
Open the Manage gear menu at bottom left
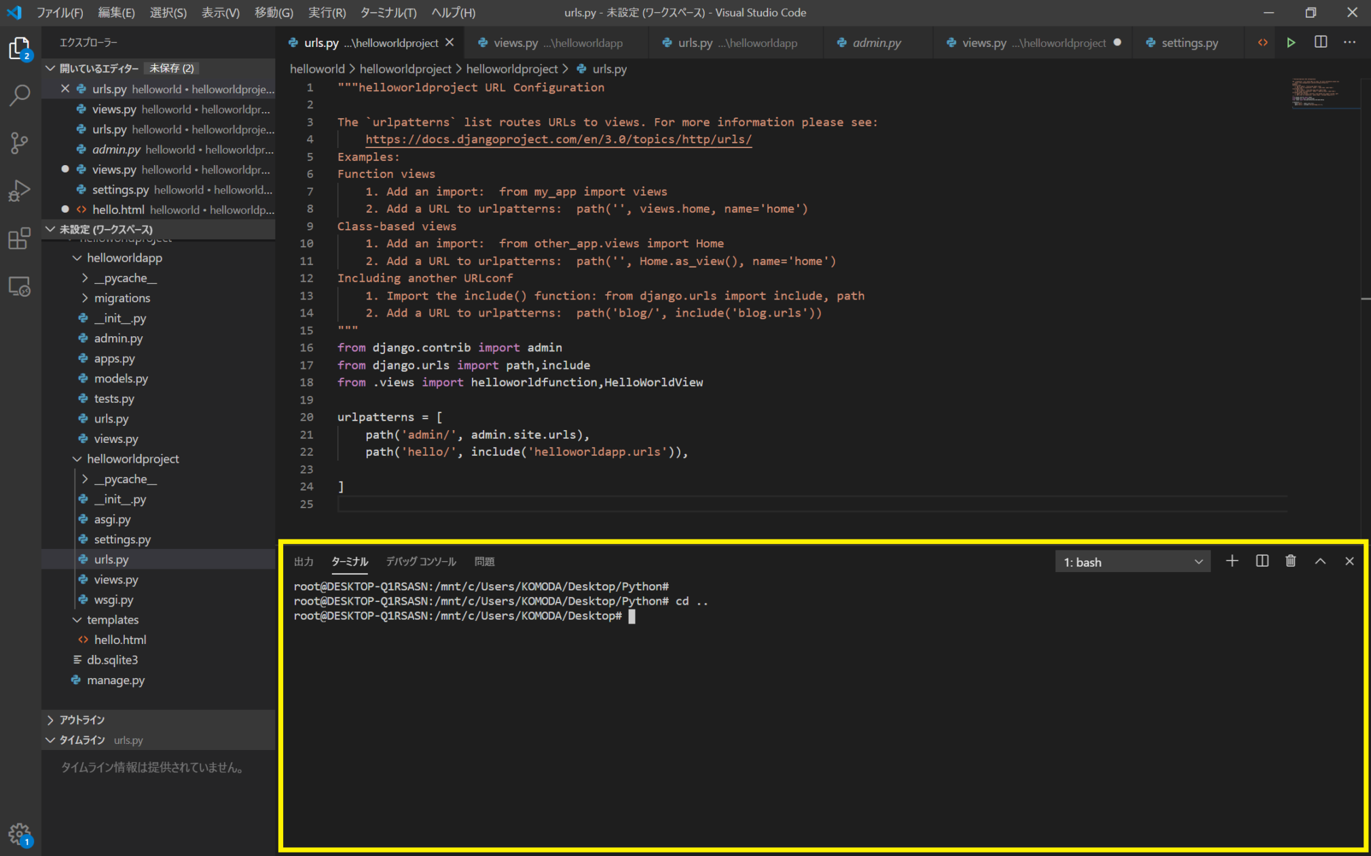pyautogui.click(x=20, y=834)
